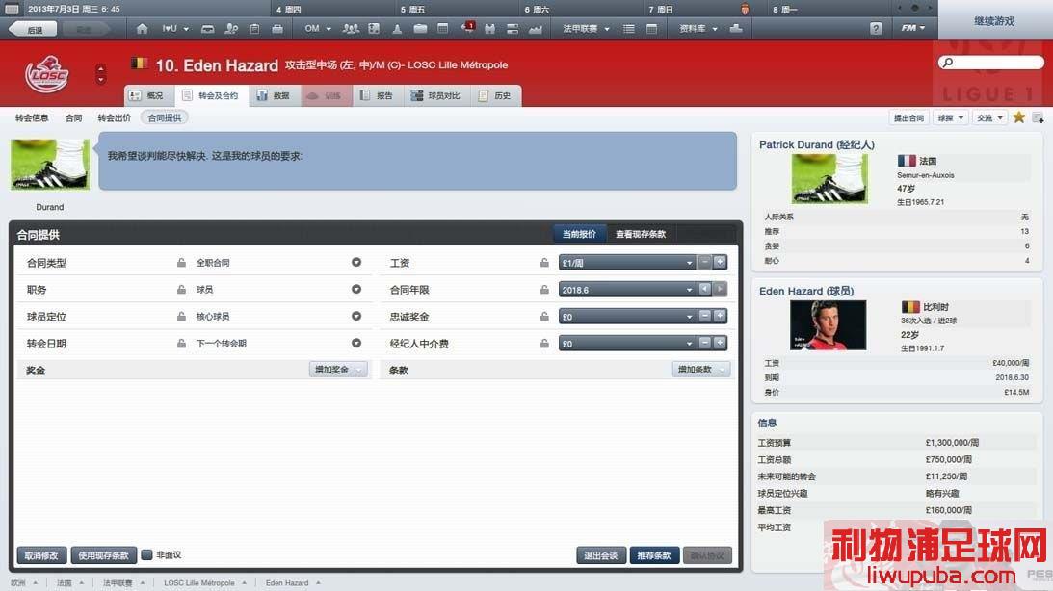Open the 2018.6 contract length combo box
This screenshot has height=591, width=1053.
[x=627, y=289]
